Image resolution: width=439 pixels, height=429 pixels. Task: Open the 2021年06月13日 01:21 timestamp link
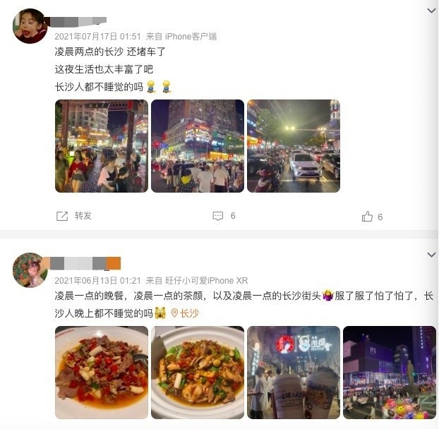97,280
